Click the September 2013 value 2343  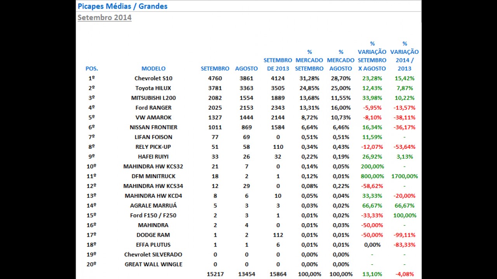(x=278, y=108)
